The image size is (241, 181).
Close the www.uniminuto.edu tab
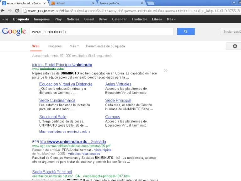click(45, 3)
